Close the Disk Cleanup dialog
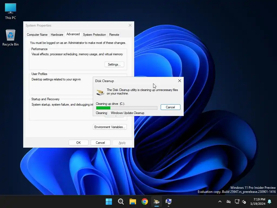 pos(180,81)
